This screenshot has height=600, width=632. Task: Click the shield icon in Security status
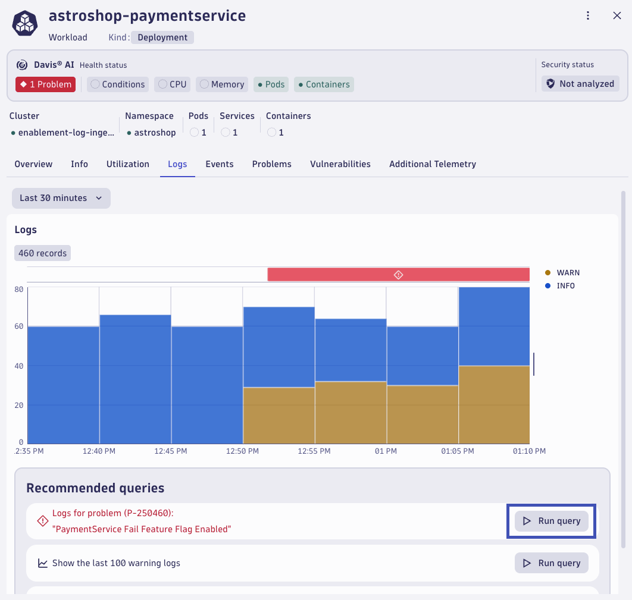point(550,84)
